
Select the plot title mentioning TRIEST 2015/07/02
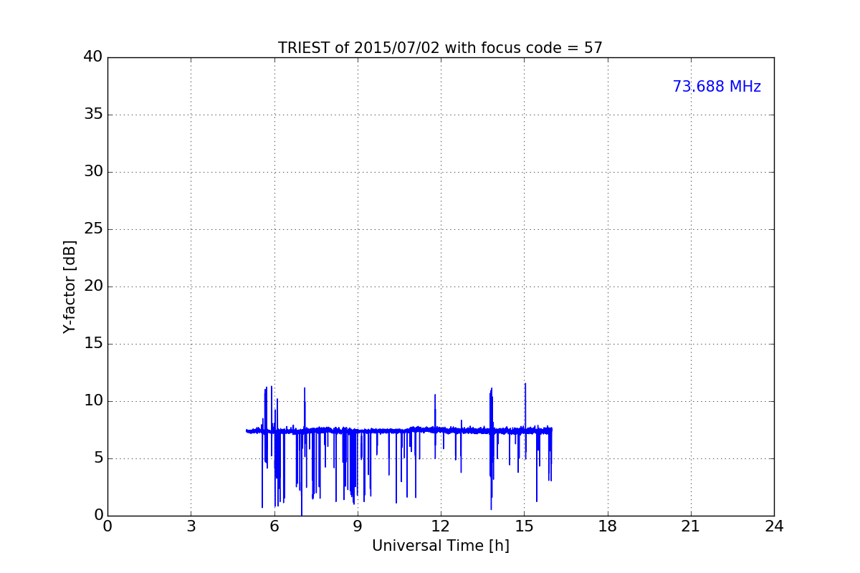440,48
